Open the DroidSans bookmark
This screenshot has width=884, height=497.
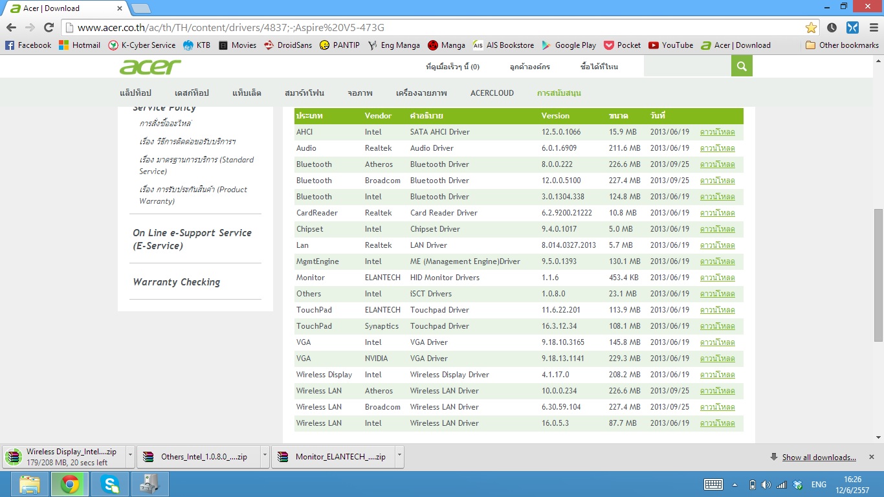[288, 45]
